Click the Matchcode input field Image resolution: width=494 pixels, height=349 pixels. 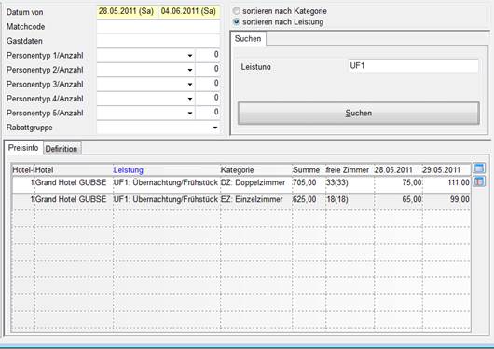tap(158, 27)
